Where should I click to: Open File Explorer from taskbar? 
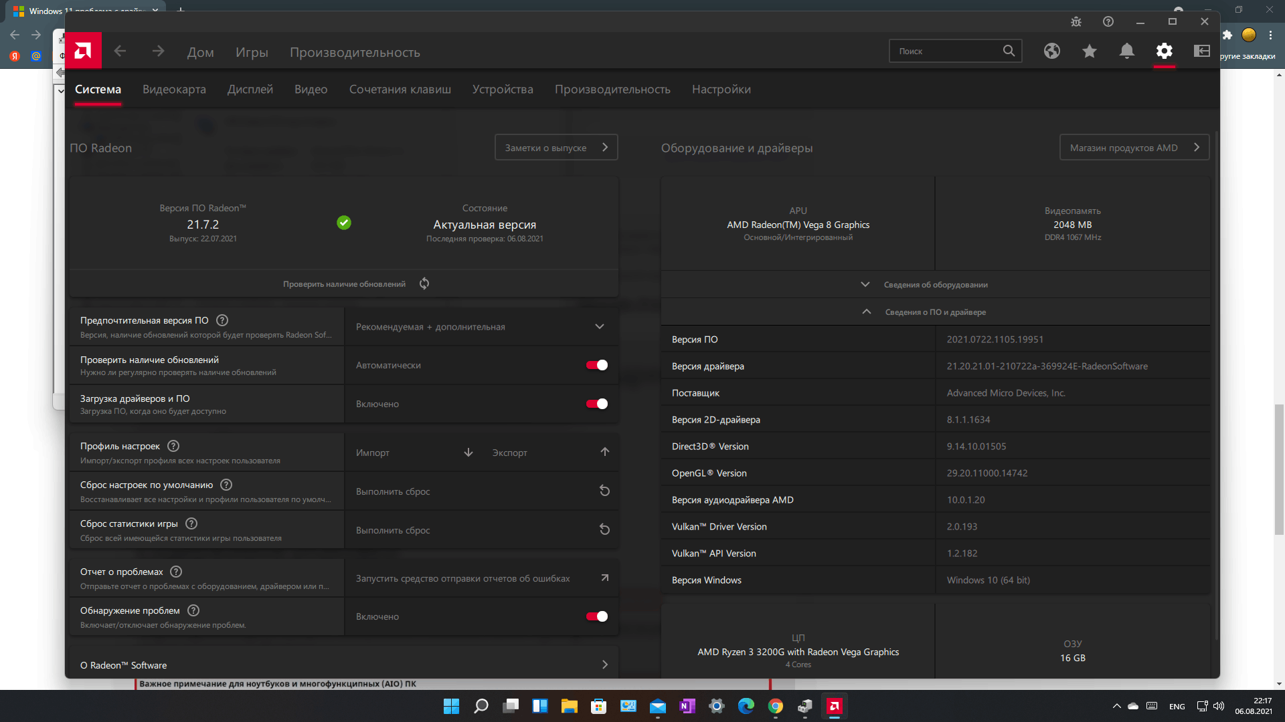tap(570, 706)
